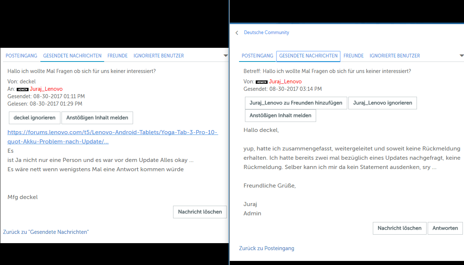464x265 pixels.
Task: Click the "Admin" signature line in right window
Action: 252,213
